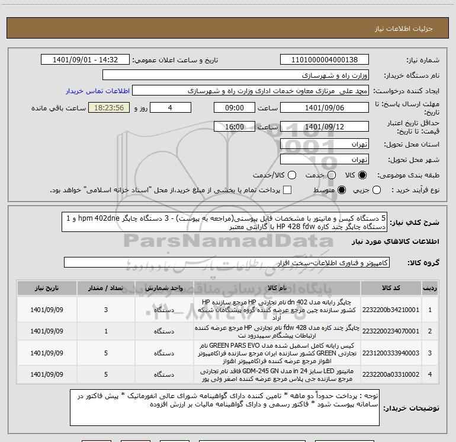Click the جزئیات اطلاعات نیاز page header
This screenshot has height=442, width=456.
(x=403, y=28)
